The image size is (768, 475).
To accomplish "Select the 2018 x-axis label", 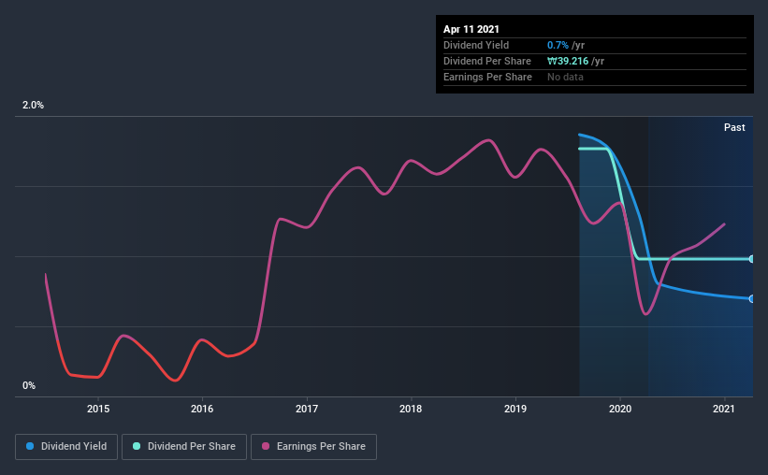I will (x=411, y=409).
